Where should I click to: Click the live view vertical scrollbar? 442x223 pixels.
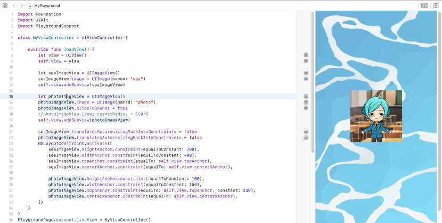click(439, 111)
